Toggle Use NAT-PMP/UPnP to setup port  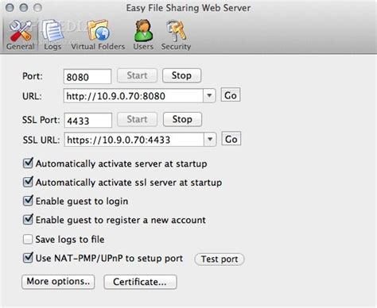tap(28, 258)
